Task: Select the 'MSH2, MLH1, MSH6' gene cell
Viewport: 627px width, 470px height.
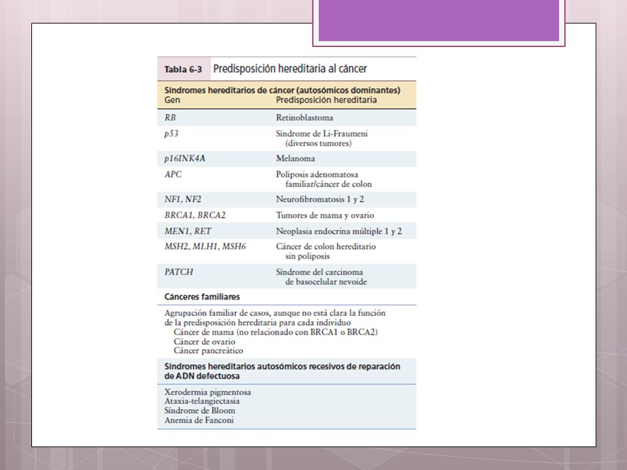Action: pos(205,247)
